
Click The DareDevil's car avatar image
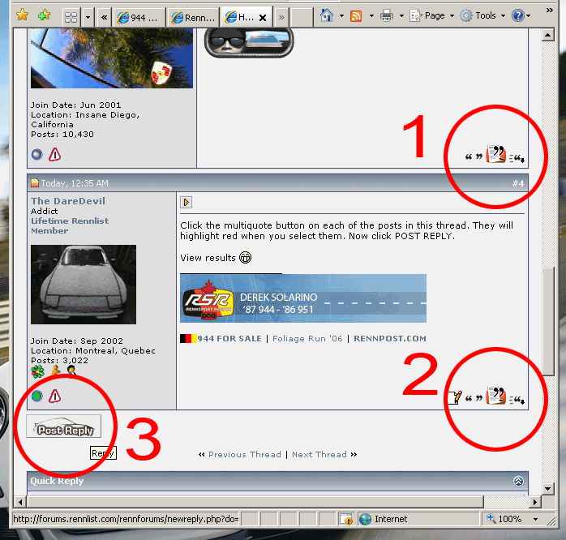click(84, 285)
